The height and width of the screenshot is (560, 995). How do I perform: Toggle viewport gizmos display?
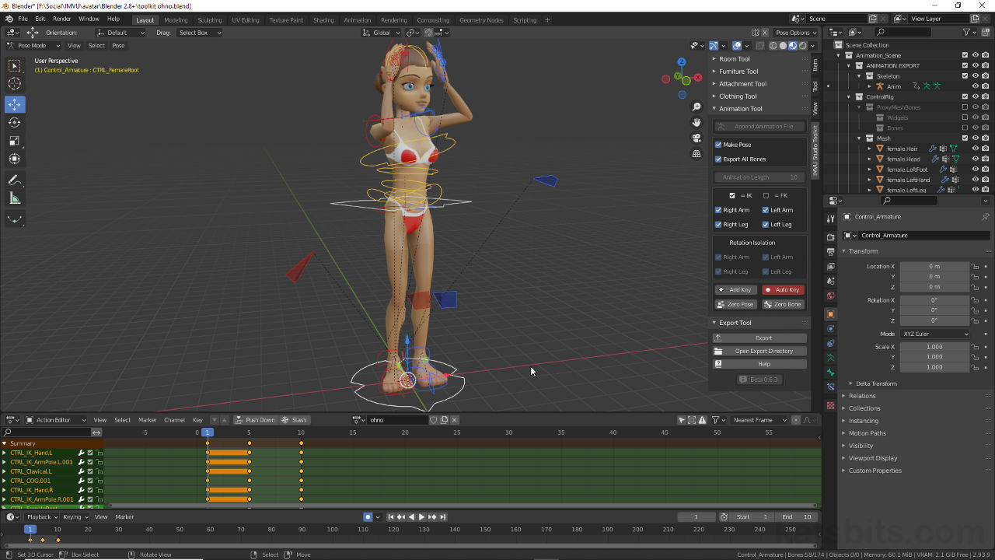click(714, 45)
